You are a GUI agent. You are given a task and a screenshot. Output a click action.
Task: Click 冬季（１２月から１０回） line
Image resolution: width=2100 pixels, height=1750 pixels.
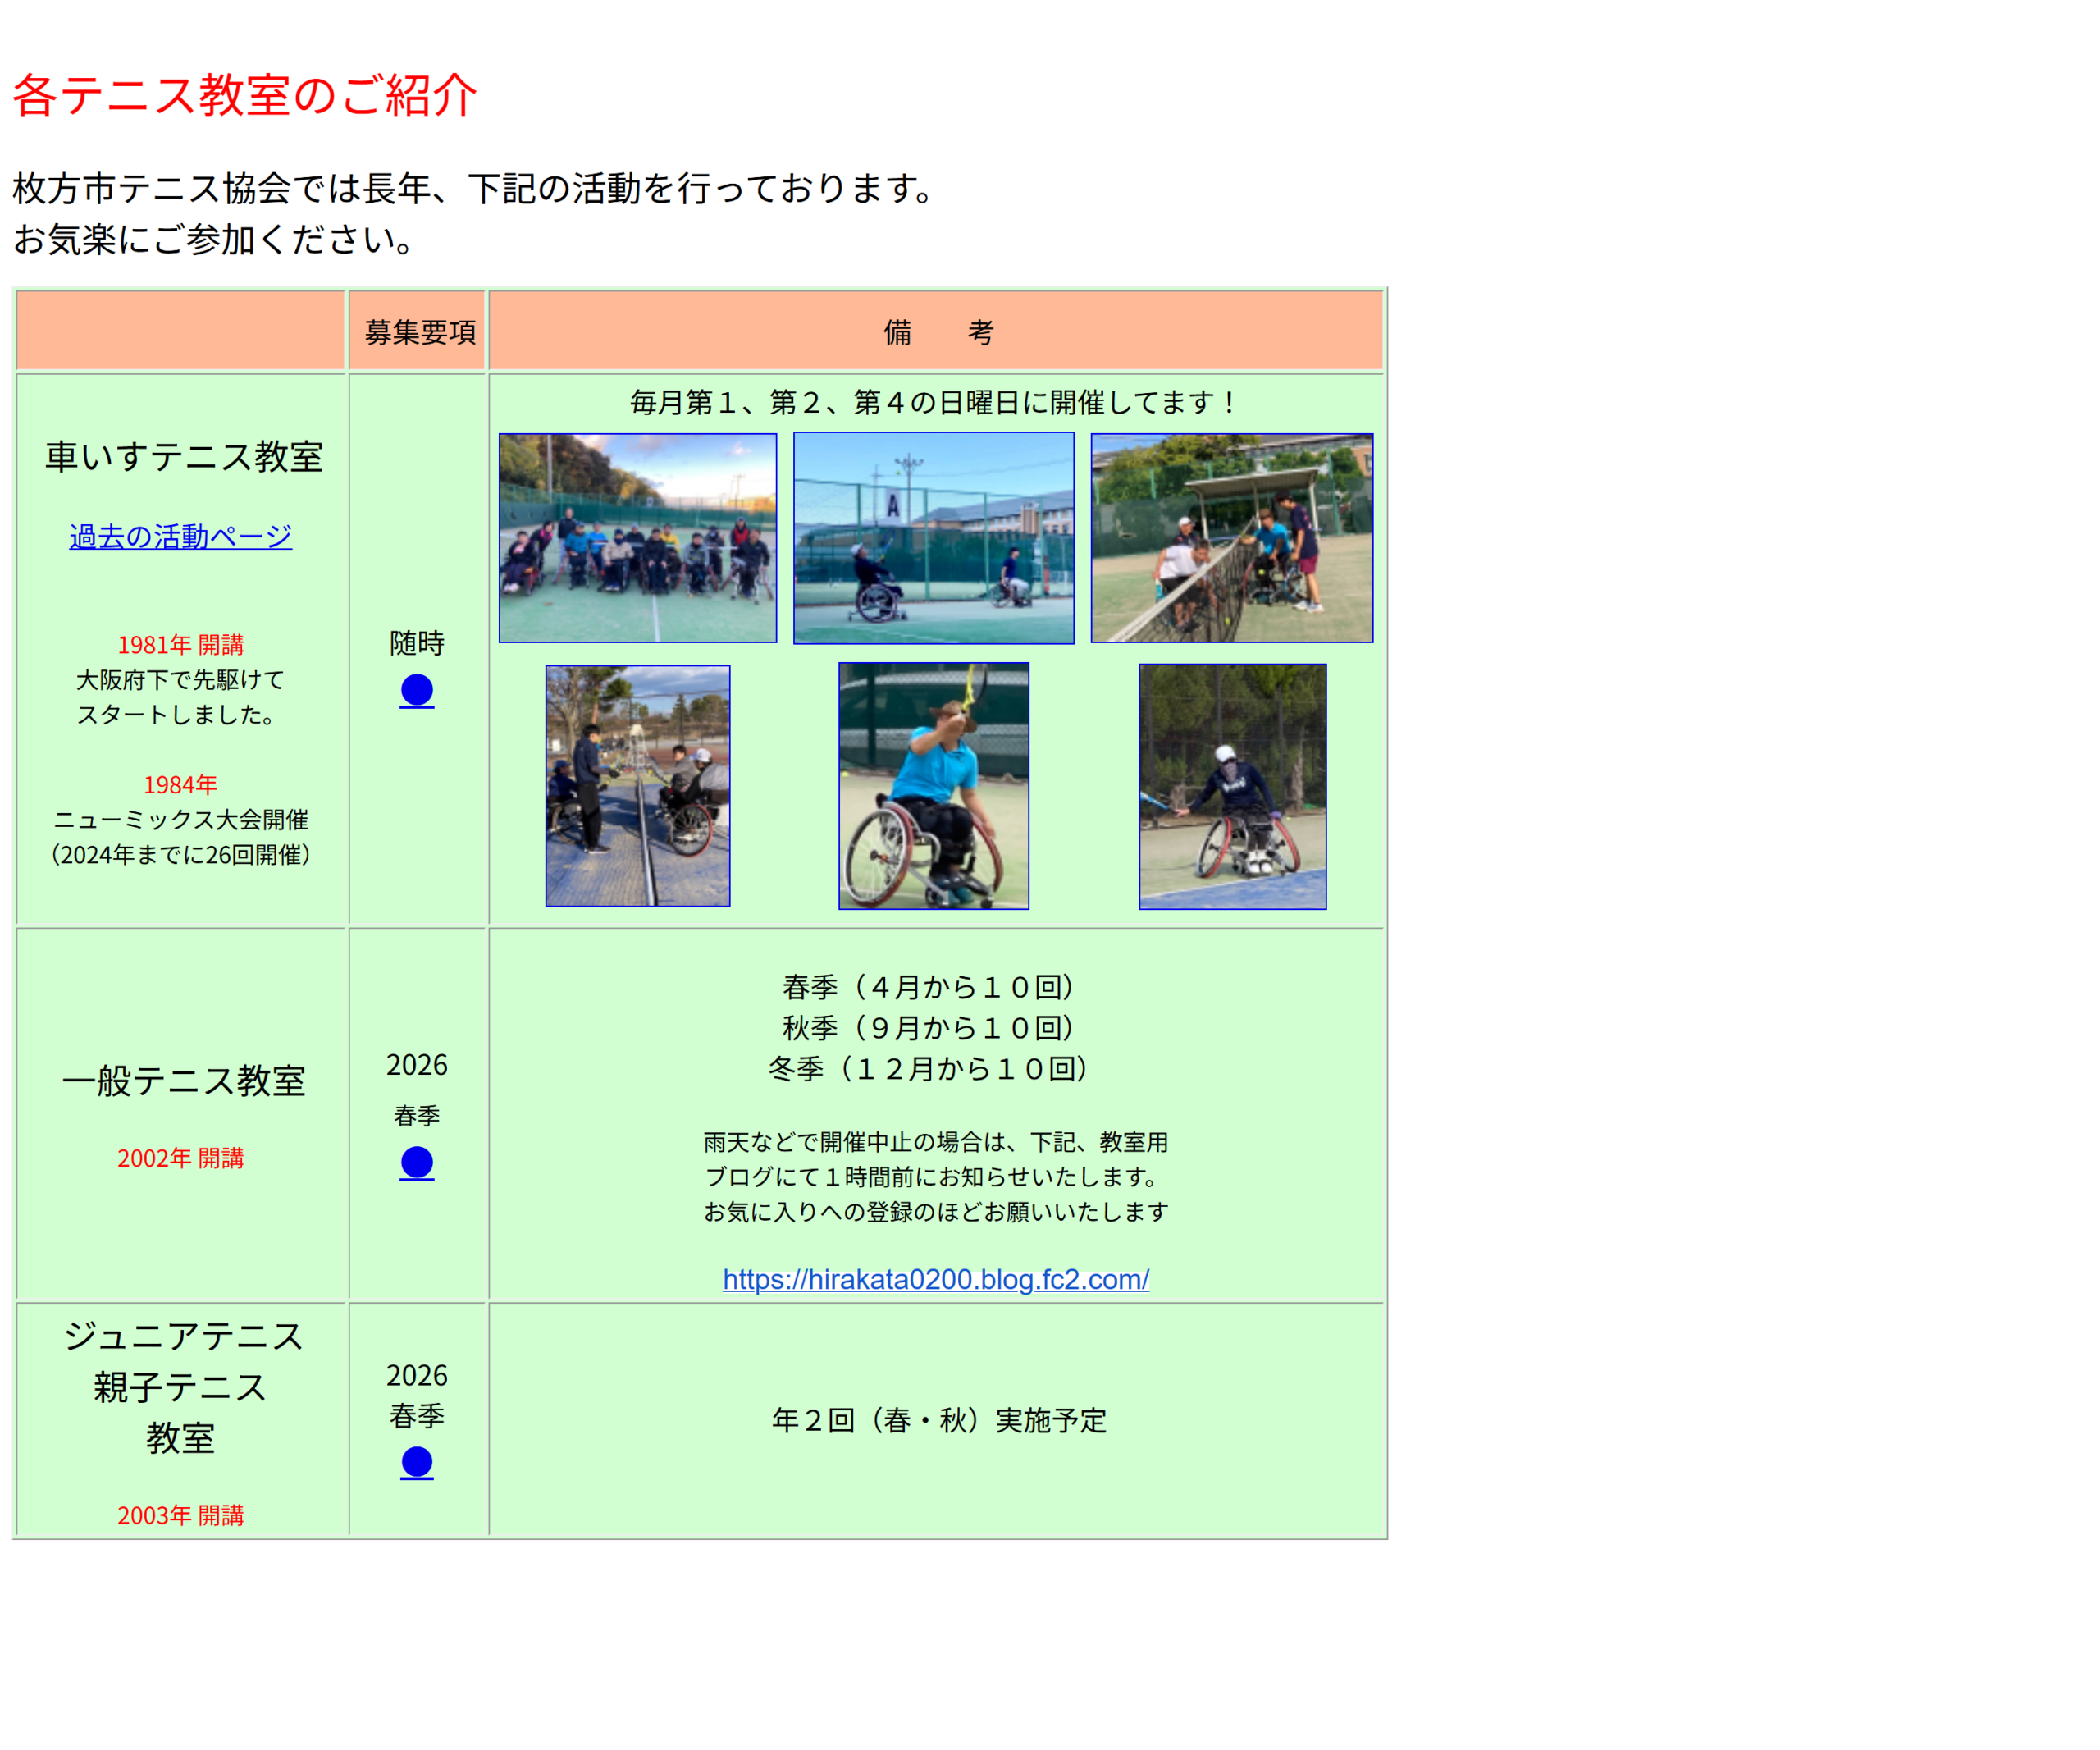(929, 1069)
